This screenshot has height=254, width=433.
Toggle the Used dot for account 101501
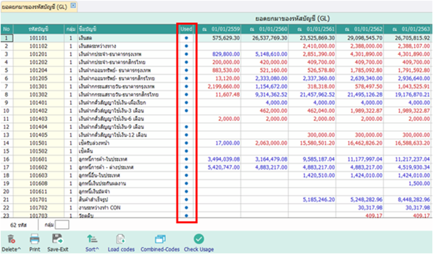tap(186, 143)
